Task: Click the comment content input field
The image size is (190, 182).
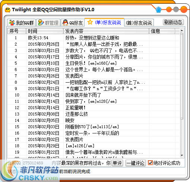Action: tap(86, 163)
